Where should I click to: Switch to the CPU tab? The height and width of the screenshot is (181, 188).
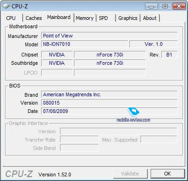pyautogui.click(x=13, y=18)
